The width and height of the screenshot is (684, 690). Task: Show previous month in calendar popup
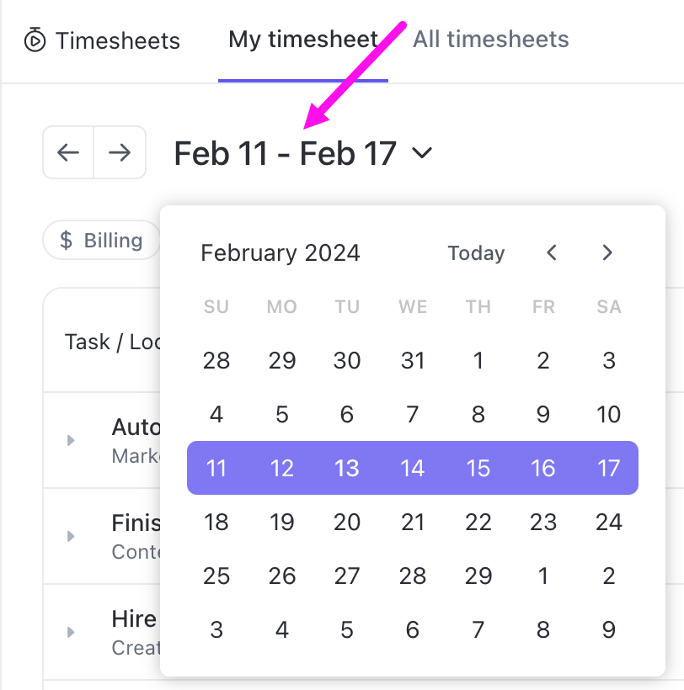[x=552, y=252]
